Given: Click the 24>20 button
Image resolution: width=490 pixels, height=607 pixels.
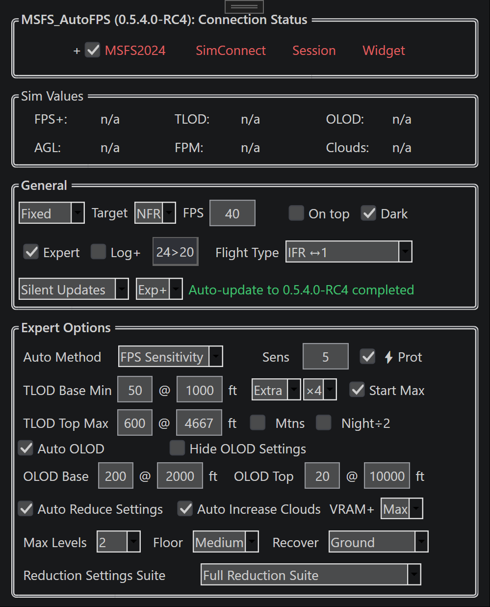Looking at the screenshot, I should click(175, 252).
